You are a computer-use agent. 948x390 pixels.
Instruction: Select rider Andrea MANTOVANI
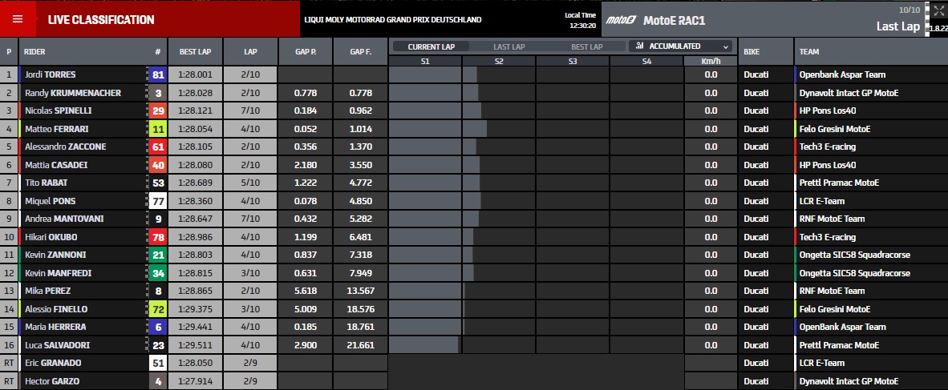(x=64, y=219)
